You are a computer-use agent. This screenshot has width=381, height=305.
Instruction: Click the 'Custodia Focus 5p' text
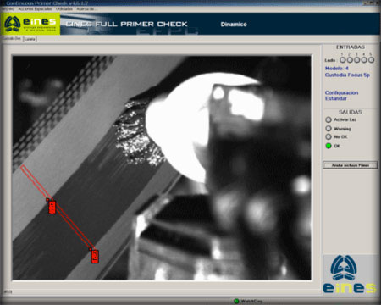[347, 75]
